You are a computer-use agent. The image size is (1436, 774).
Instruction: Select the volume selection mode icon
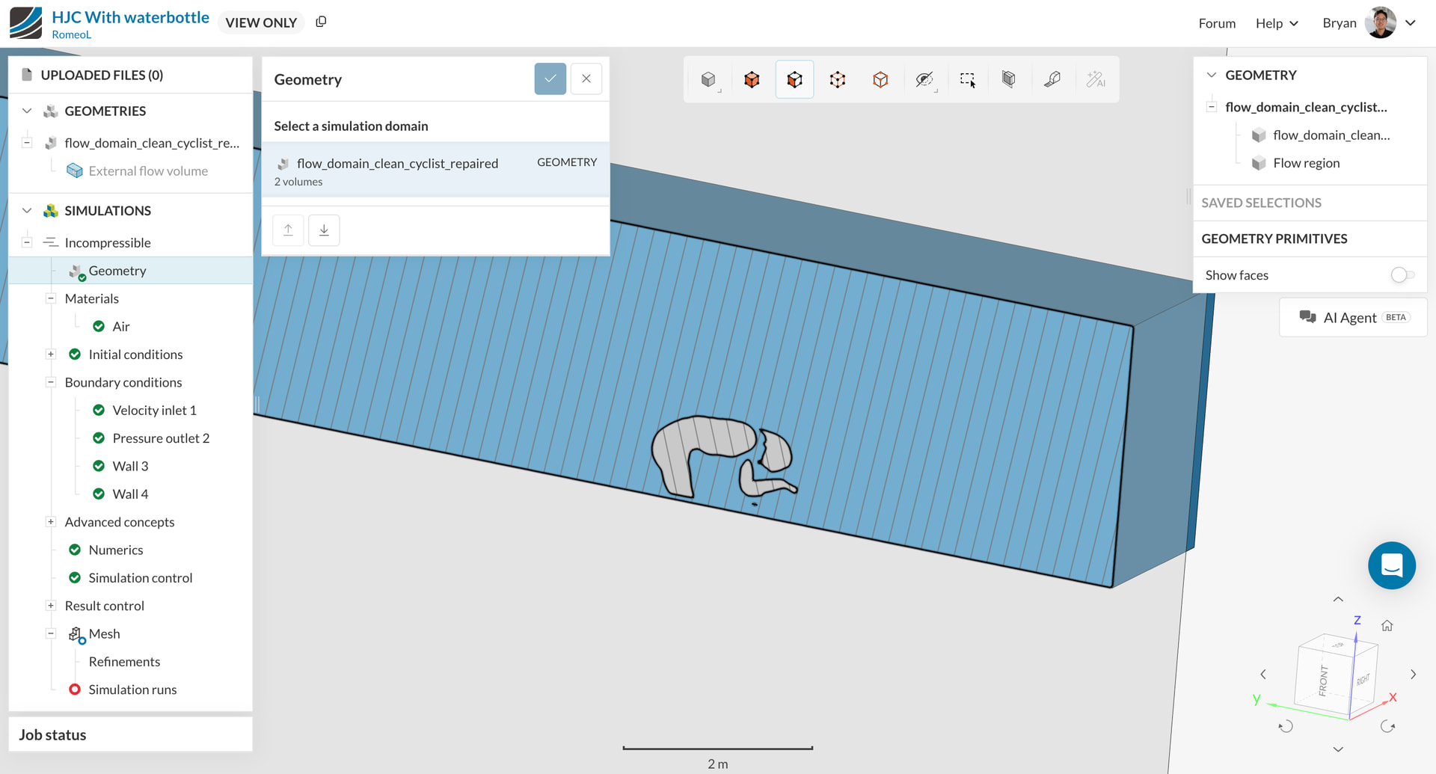pos(751,79)
